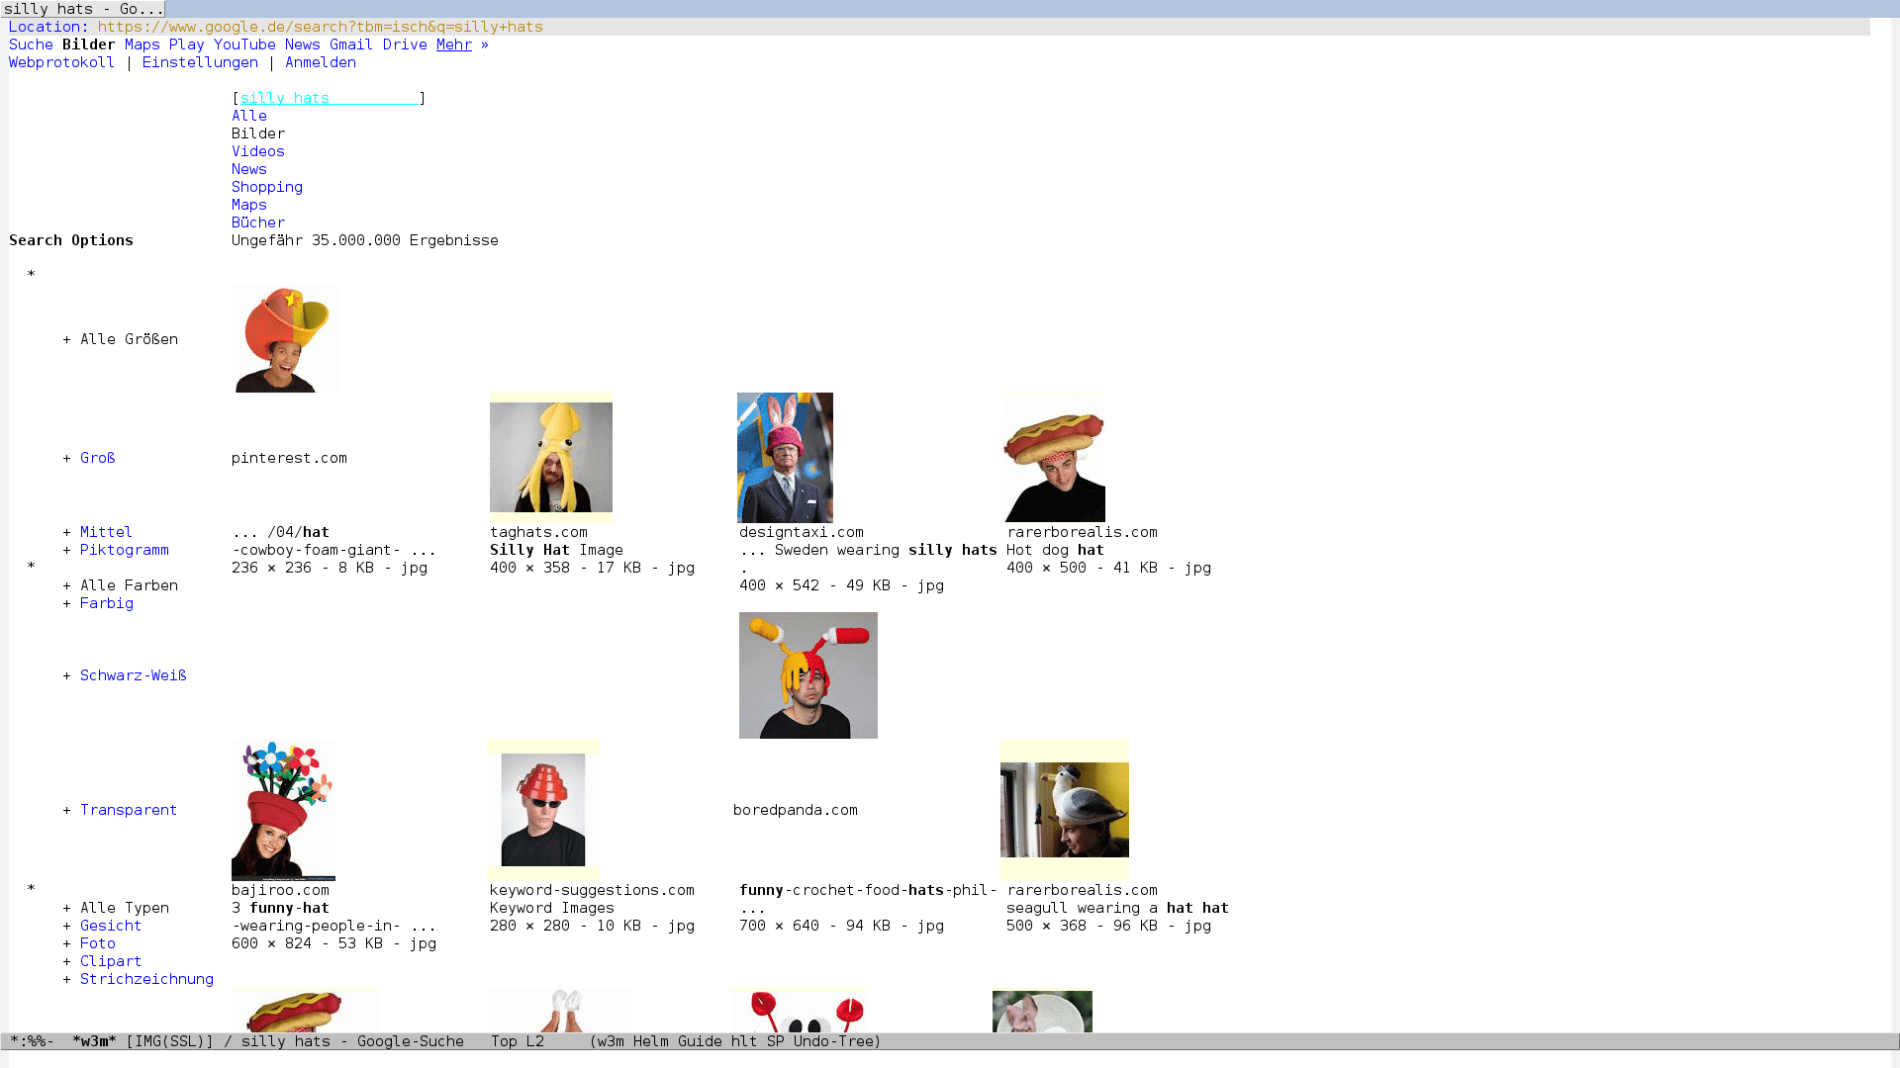Image resolution: width=1900 pixels, height=1068 pixels.
Task: Click the pink bunny-ear hat photo
Action: [785, 458]
